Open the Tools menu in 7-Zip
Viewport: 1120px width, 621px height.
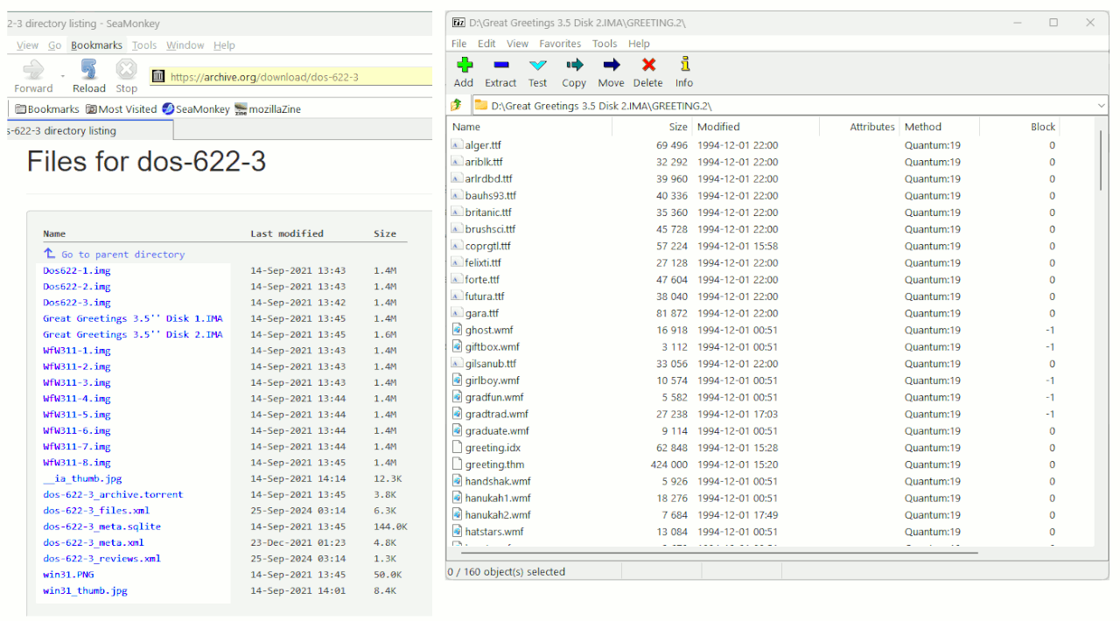click(605, 44)
